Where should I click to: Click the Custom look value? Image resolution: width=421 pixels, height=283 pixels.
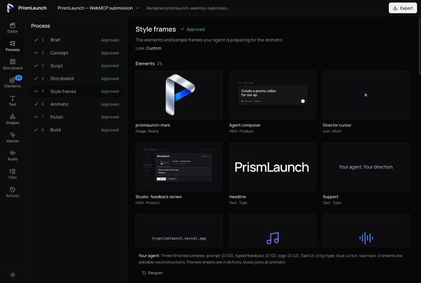pyautogui.click(x=154, y=48)
